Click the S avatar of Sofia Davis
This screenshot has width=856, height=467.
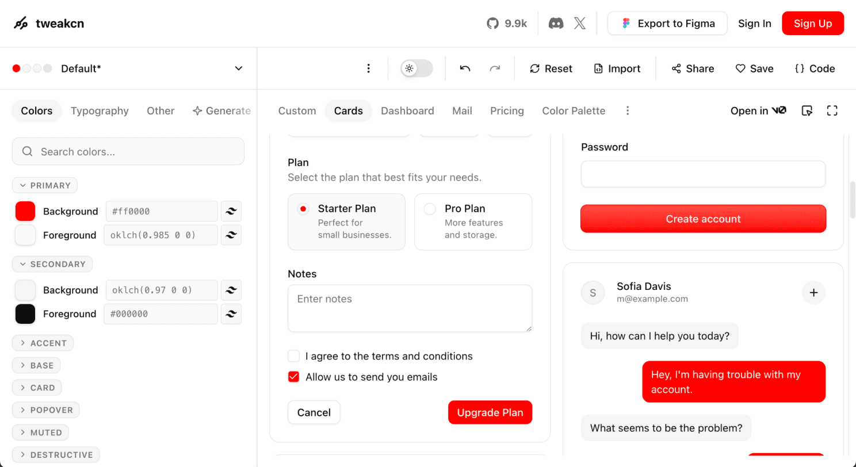tap(593, 293)
